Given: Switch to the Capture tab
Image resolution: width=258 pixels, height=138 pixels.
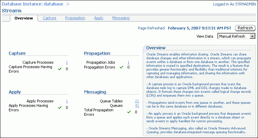Looking at the screenshot, I should point(50,18).
